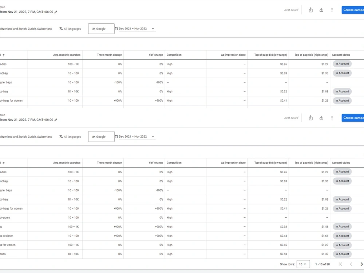Screen dimensions: 364x273
Task: Click the In Account badge on the $1.46 row
Action: coord(342,226)
